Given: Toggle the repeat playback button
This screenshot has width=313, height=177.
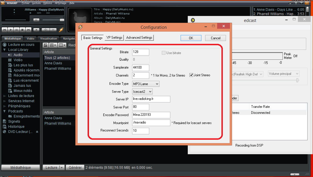Looking at the screenshot, I should tap(53, 30).
